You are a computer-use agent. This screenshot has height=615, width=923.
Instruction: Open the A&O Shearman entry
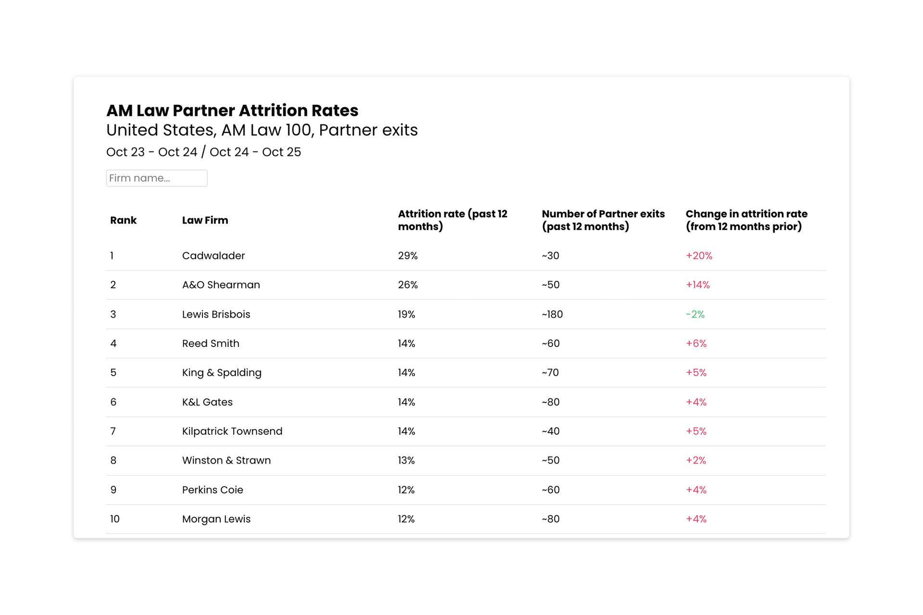(221, 284)
